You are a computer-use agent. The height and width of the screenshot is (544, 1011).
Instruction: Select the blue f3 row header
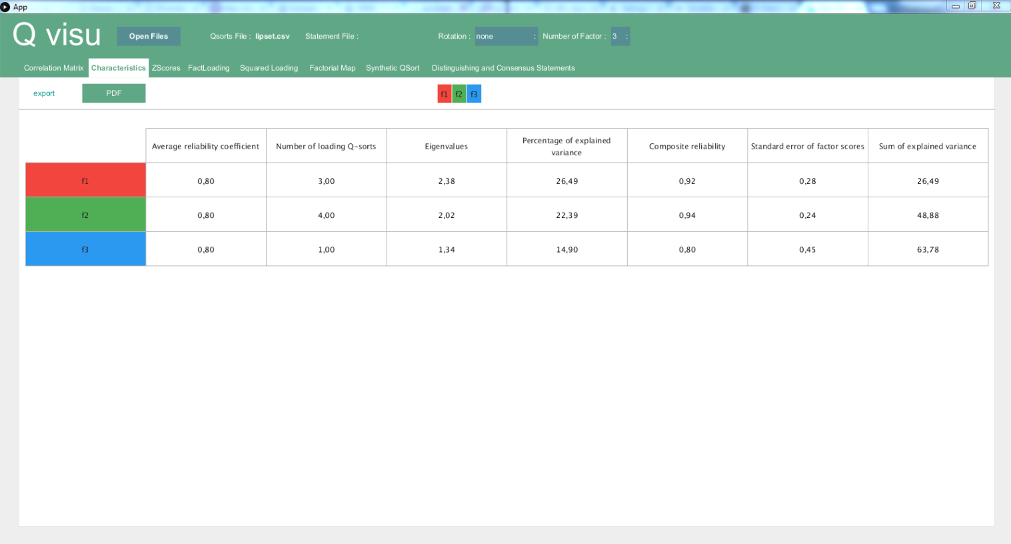coord(85,249)
